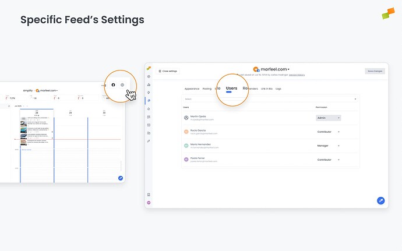Click the blue help bubble in settings panel

pyautogui.click(x=380, y=200)
